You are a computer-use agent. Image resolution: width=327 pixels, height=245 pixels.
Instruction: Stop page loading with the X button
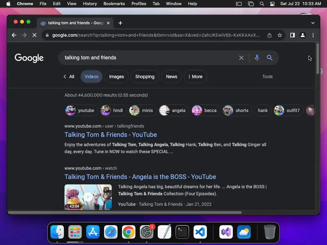coord(34,35)
